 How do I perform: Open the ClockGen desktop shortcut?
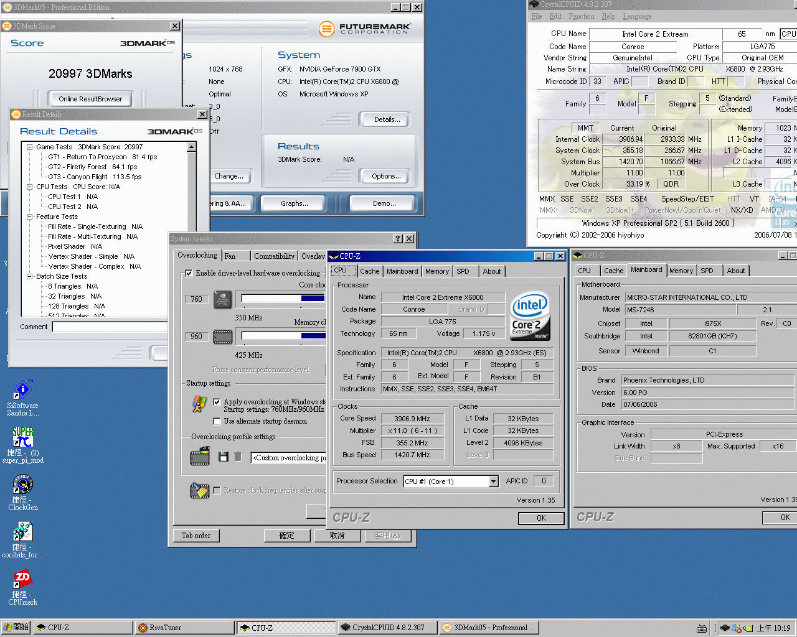pyautogui.click(x=23, y=493)
